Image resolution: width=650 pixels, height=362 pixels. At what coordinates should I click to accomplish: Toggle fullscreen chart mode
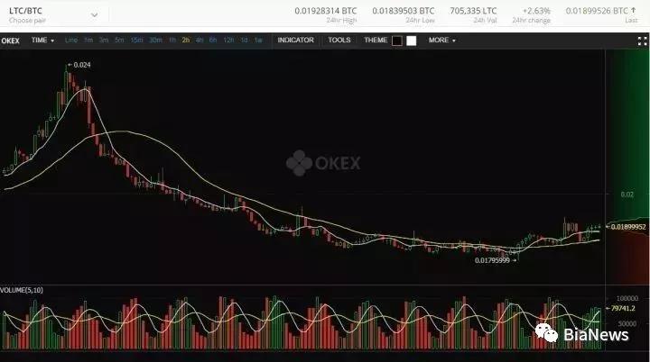coord(642,41)
